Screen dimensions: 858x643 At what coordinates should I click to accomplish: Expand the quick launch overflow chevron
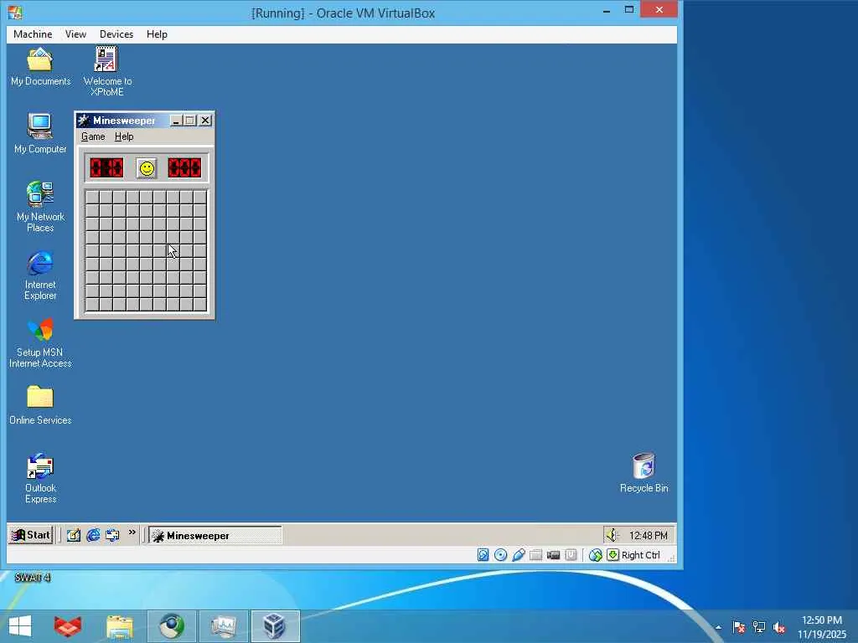(132, 532)
